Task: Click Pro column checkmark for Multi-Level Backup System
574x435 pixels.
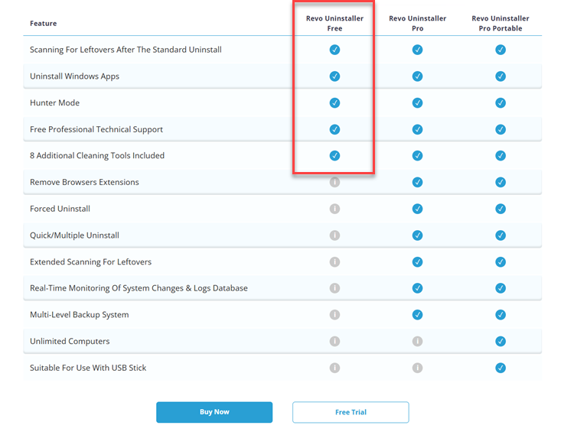Action: (x=417, y=314)
